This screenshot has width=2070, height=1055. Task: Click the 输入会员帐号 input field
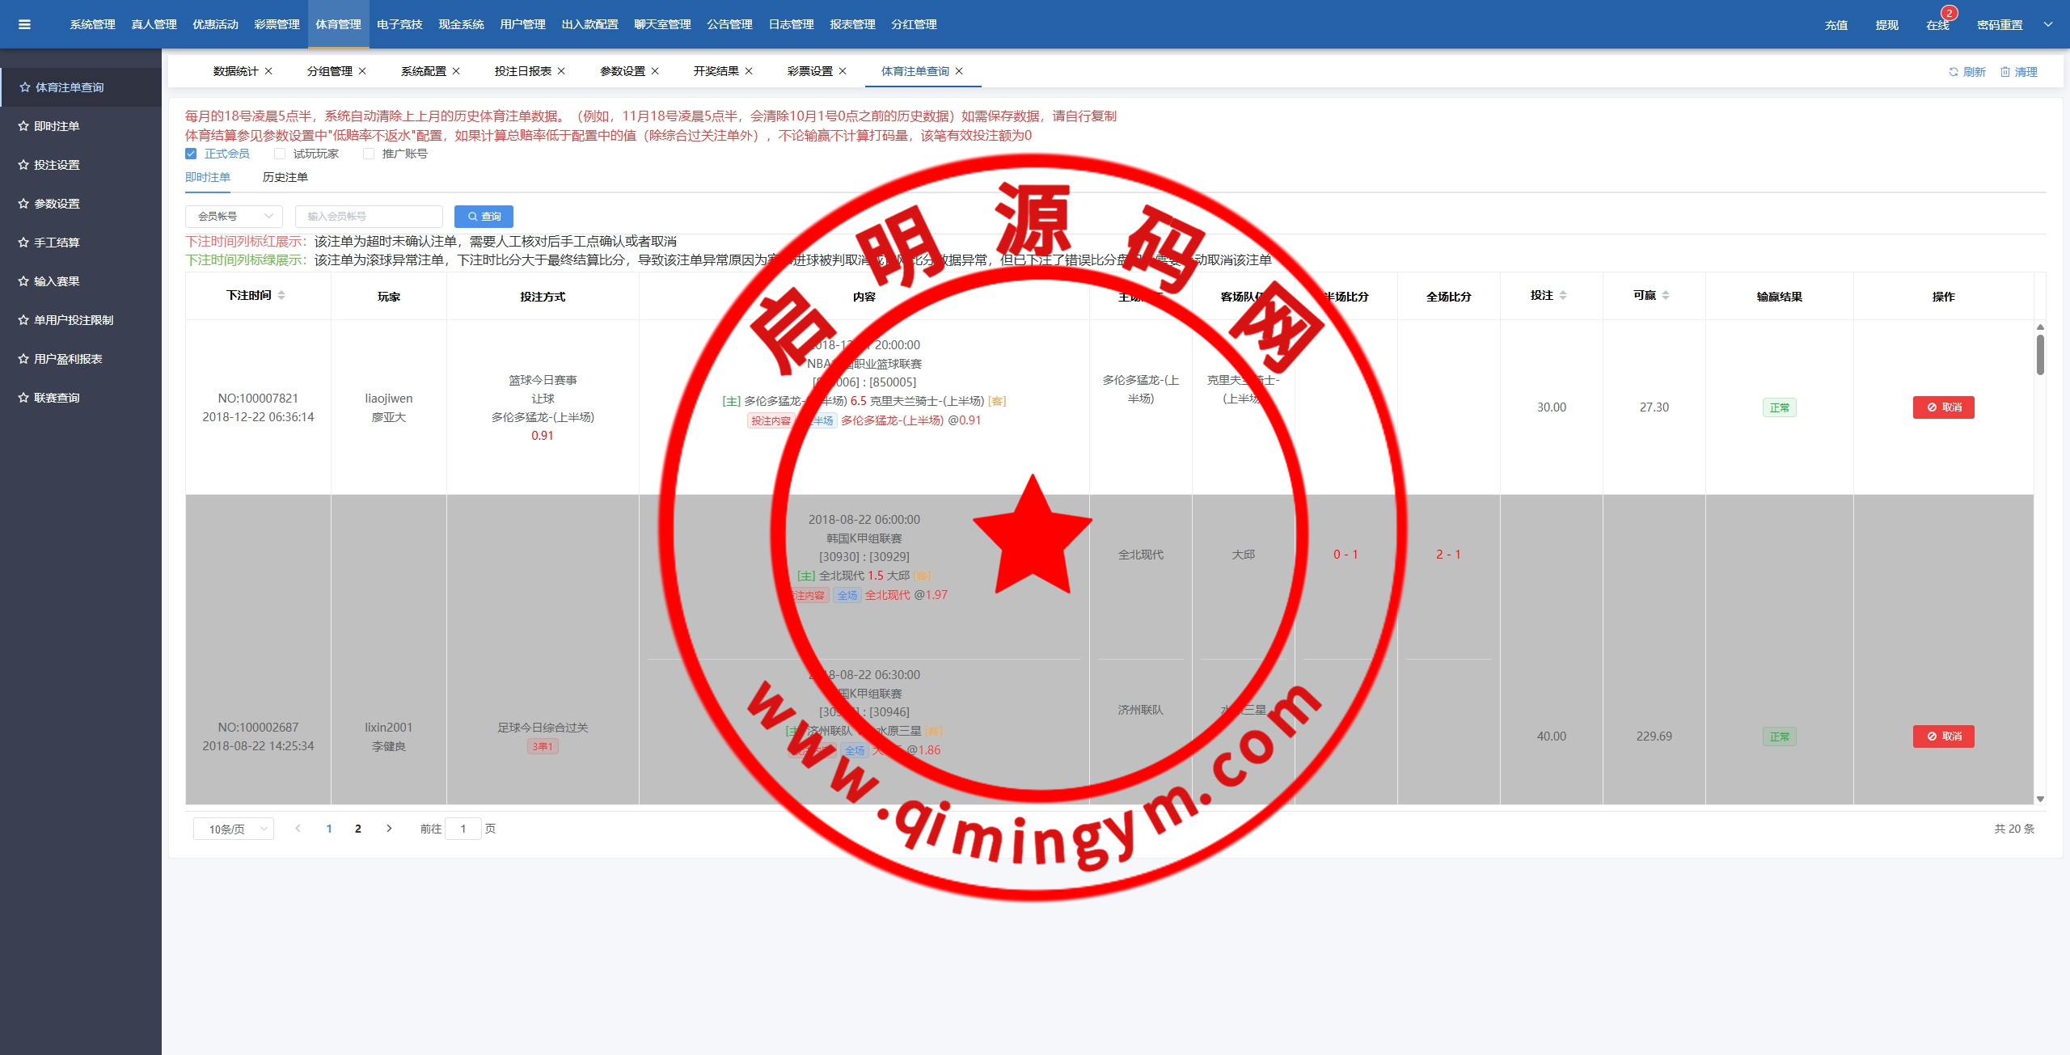[x=369, y=217]
